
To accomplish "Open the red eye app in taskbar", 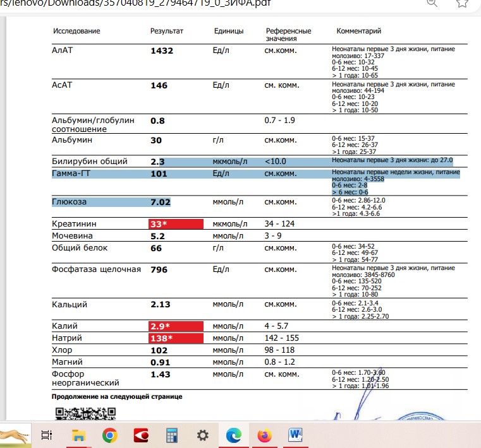I will click(141, 435).
